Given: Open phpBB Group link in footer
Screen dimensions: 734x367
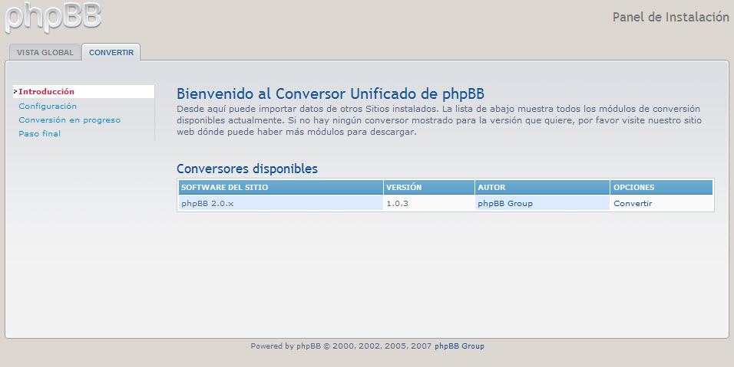Looking at the screenshot, I should coord(459,346).
